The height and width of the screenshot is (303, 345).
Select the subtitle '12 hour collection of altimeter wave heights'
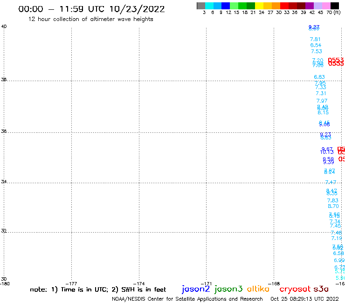click(90, 19)
